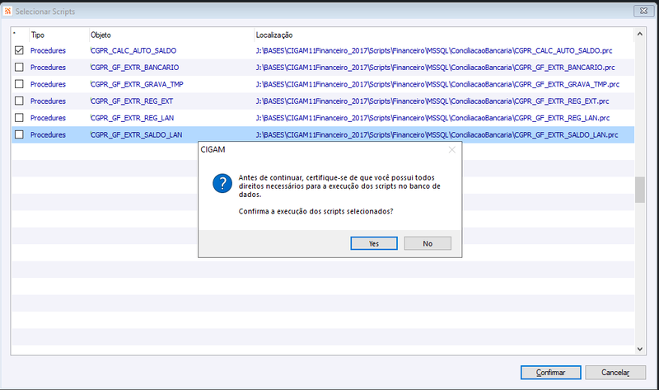Select the CGPR_GF_EXTR_BANCARIO object name
Image resolution: width=659 pixels, height=390 pixels.
click(134, 68)
